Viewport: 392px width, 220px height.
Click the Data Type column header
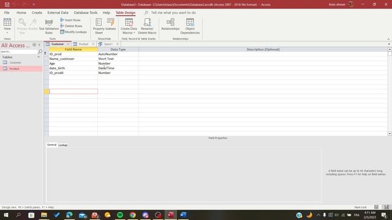tap(118, 50)
